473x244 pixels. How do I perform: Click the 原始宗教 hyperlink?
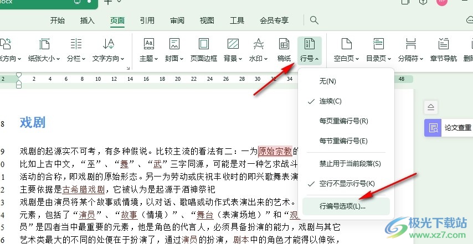click(275, 150)
